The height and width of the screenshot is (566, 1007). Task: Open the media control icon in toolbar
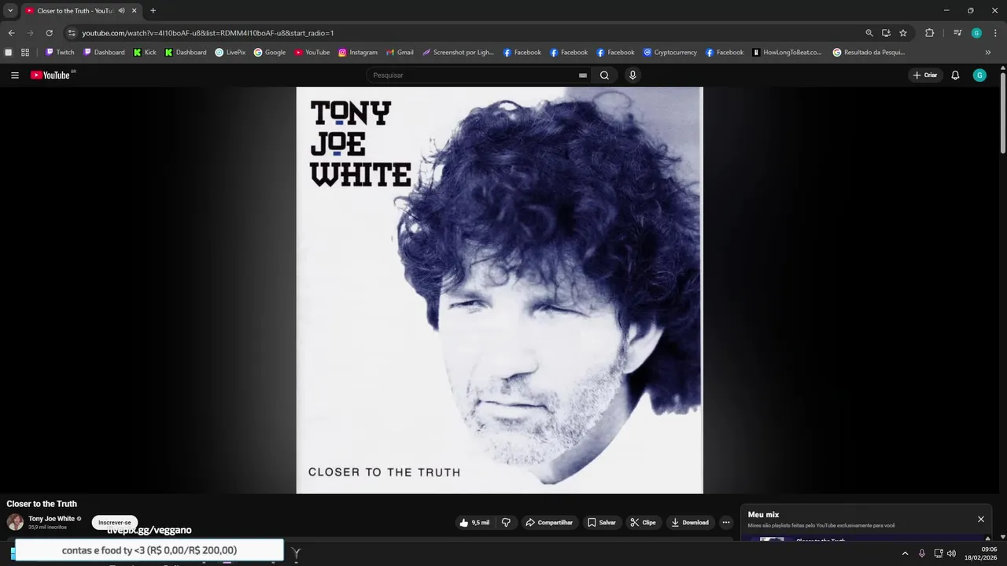(957, 33)
